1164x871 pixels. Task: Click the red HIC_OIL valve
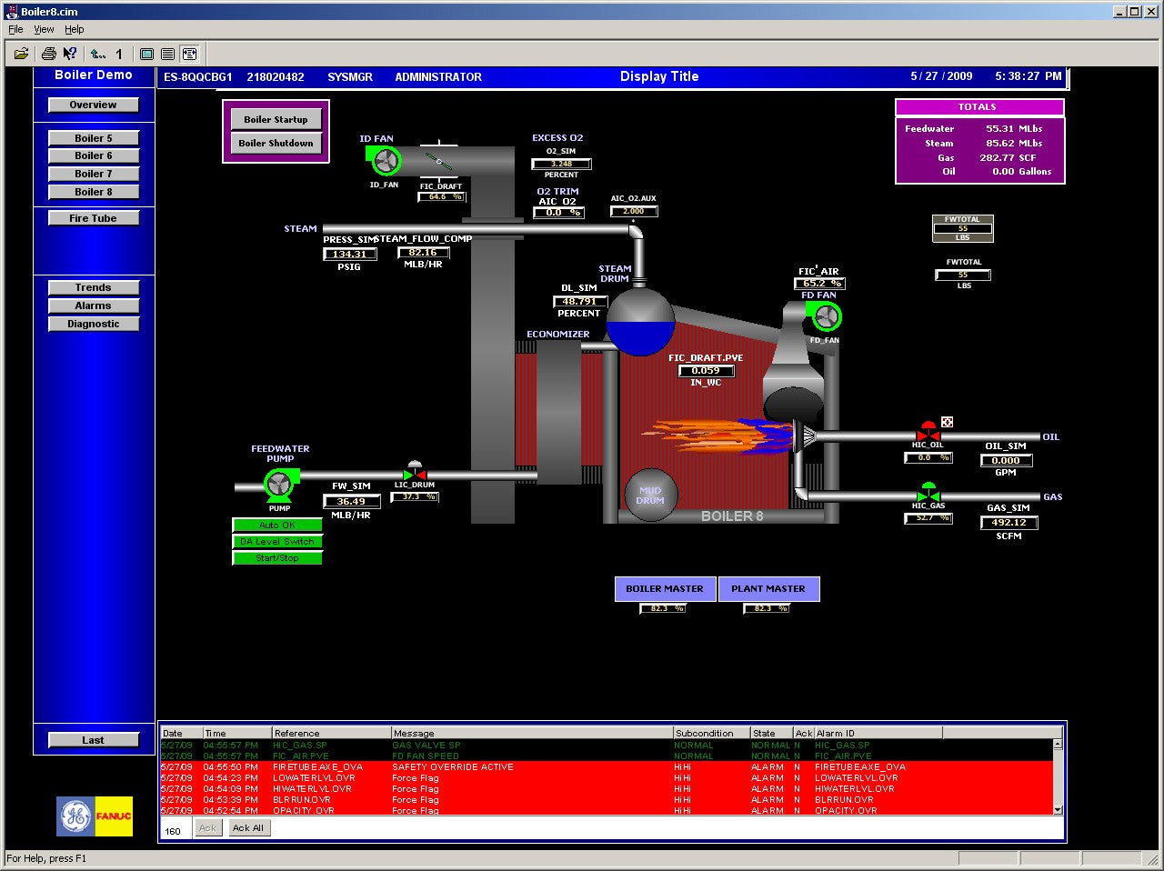point(928,431)
